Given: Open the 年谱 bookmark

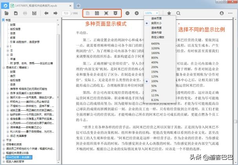Looking at the screenshot, I should (13, 59).
